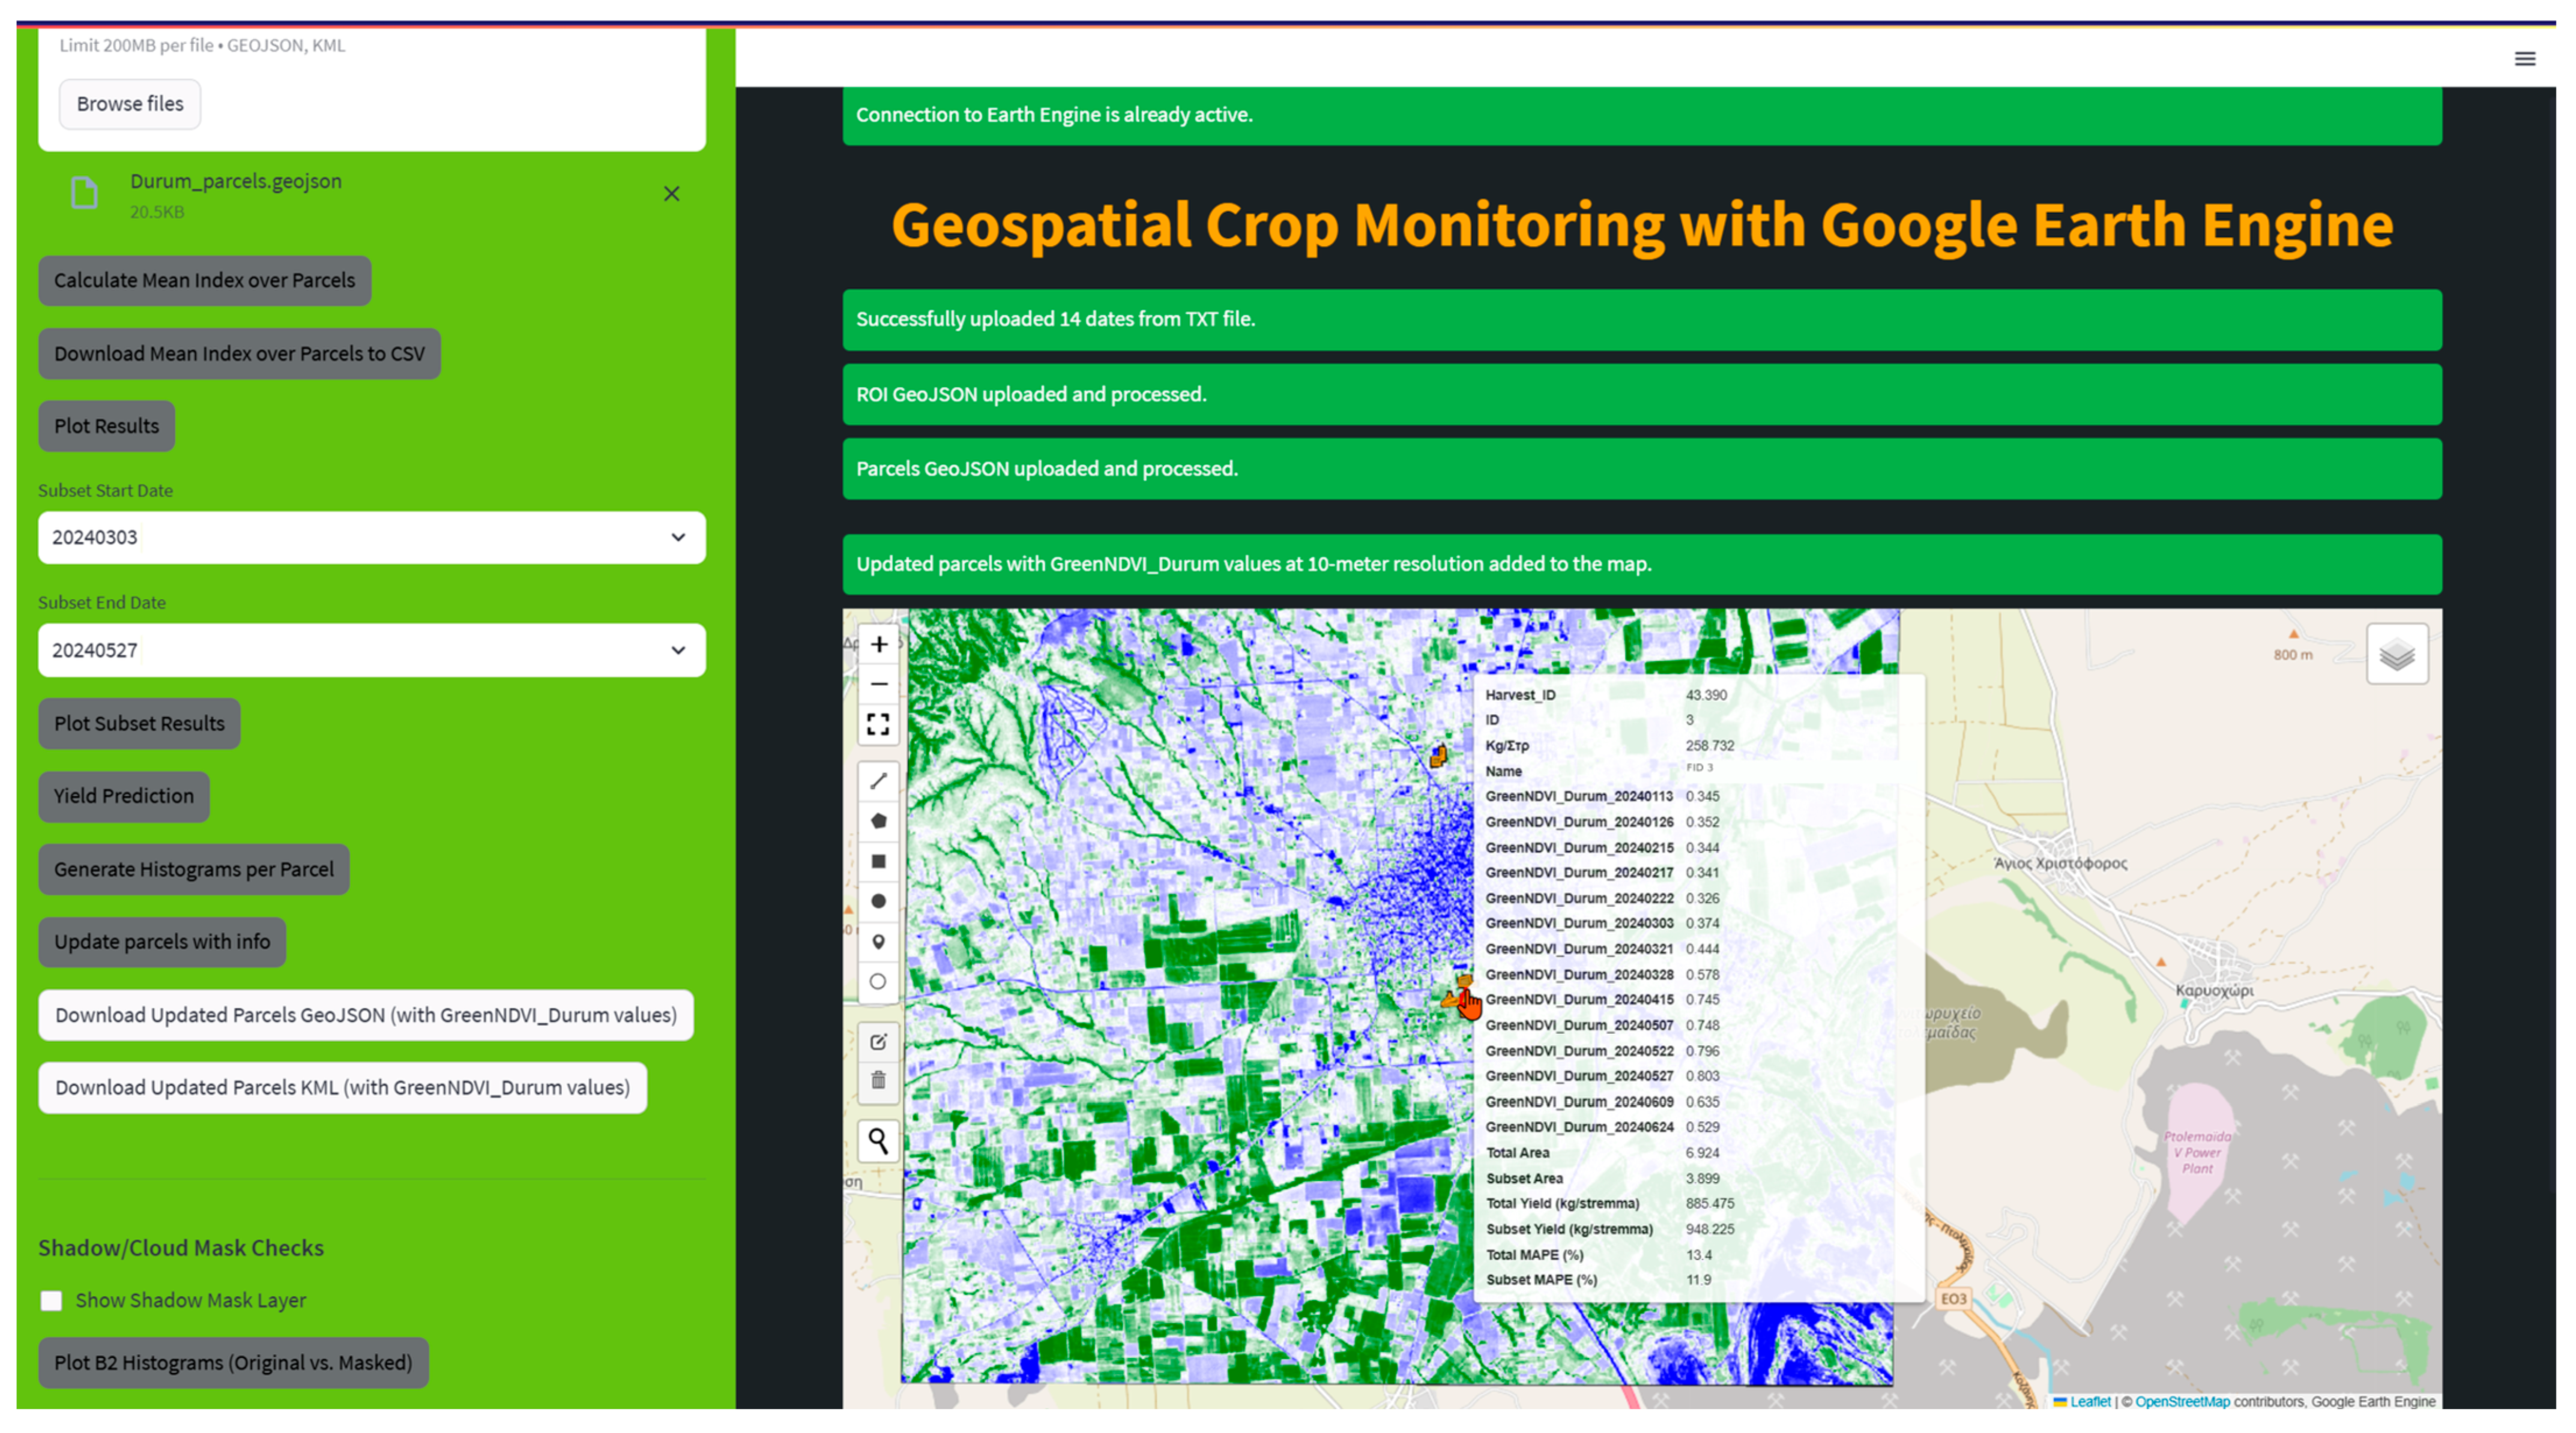This screenshot has height=1433, width=2576.
Task: Select the draw rectangle tool
Action: pyautogui.click(x=878, y=861)
